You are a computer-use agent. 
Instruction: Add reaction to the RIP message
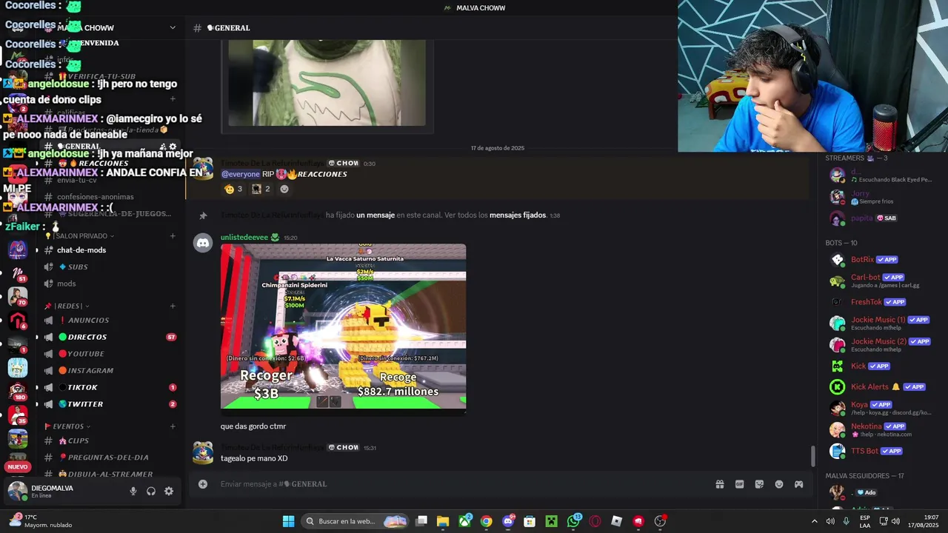coord(284,189)
